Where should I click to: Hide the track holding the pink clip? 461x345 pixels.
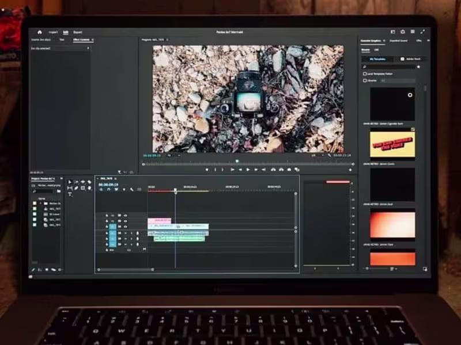point(126,221)
